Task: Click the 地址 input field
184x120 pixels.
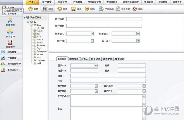Action: [x=108, y=76]
